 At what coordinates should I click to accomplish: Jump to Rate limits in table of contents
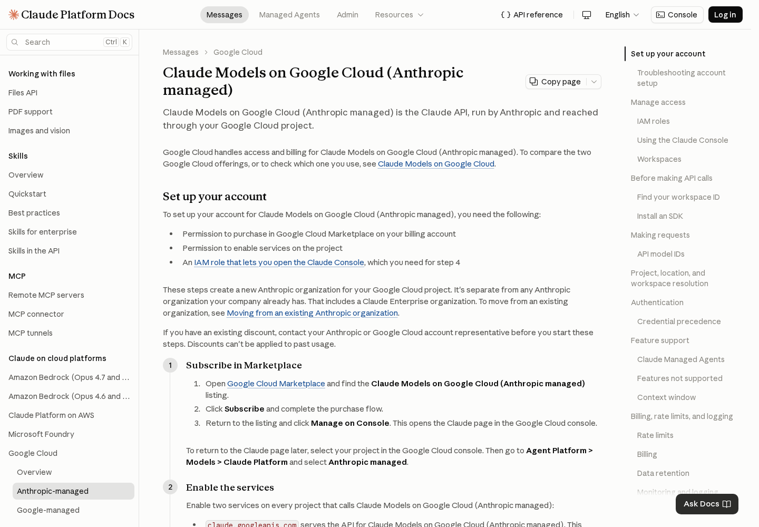click(655, 435)
